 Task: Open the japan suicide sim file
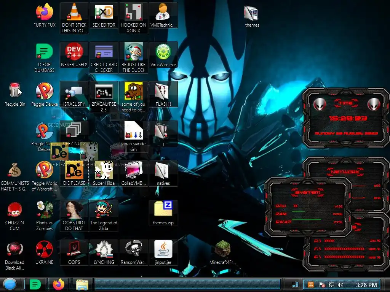click(134, 131)
